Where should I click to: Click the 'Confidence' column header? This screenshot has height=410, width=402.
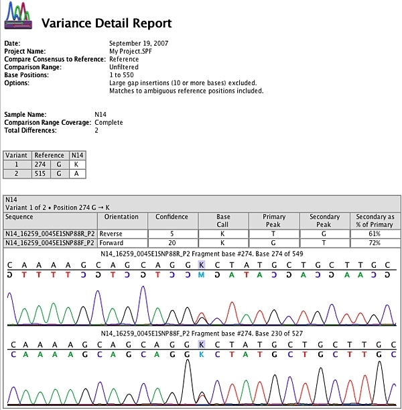(x=173, y=220)
